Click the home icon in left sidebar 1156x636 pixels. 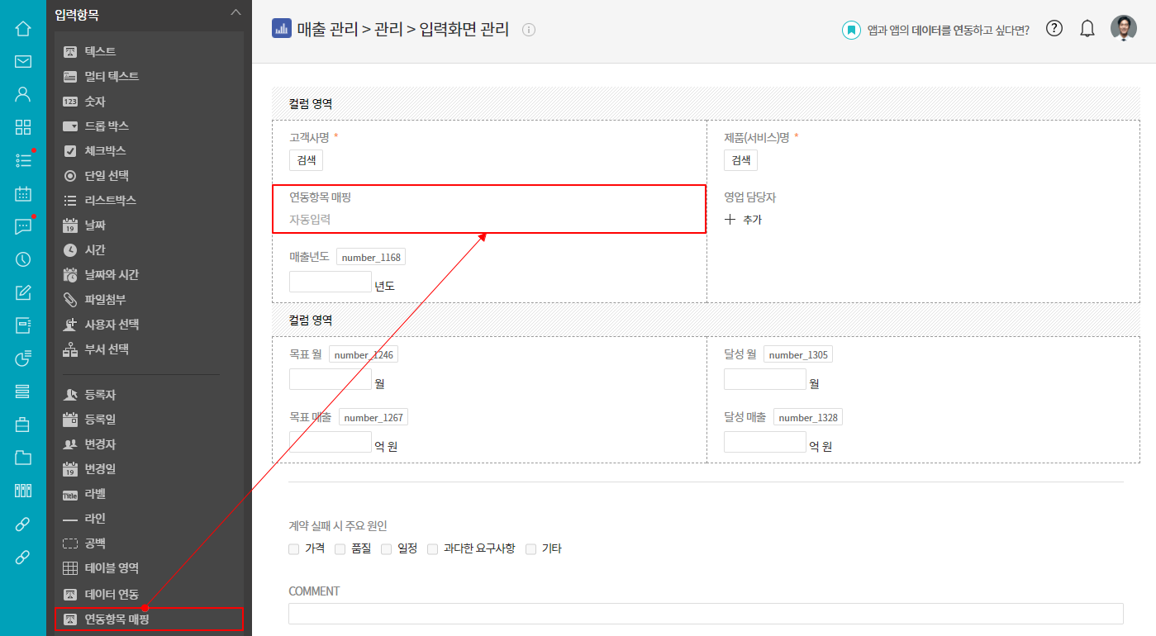[x=23, y=29]
